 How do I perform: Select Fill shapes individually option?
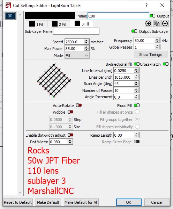pyautogui.click(x=137, y=127)
